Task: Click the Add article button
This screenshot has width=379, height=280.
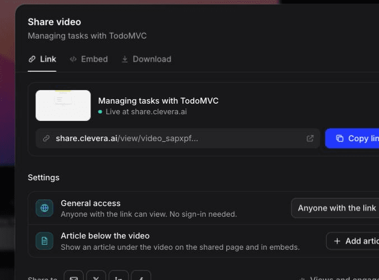Action: (x=353, y=241)
